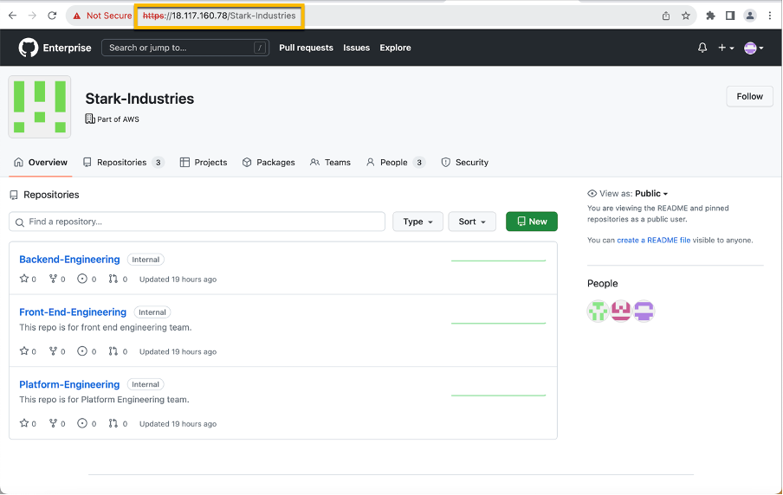This screenshot has height=495, width=783.
Task: Click the browser address bar URL
Action: pos(219,16)
